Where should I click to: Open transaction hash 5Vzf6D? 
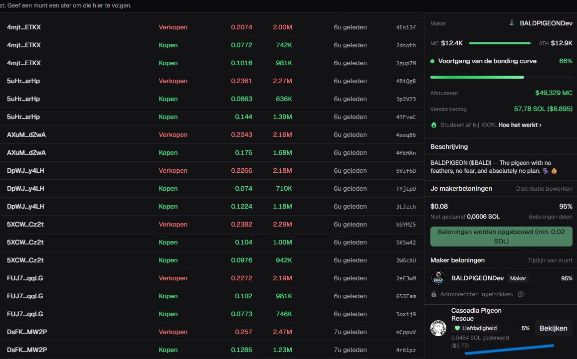406,171
